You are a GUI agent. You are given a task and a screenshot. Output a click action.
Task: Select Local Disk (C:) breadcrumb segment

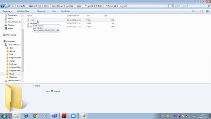click(x=35, y=6)
